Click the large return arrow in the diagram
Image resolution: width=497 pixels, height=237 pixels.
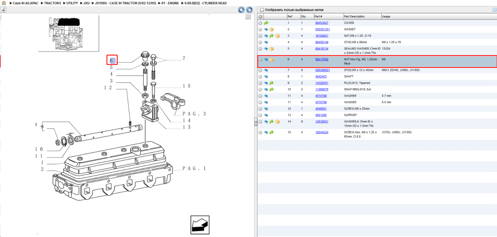pyautogui.click(x=200, y=225)
